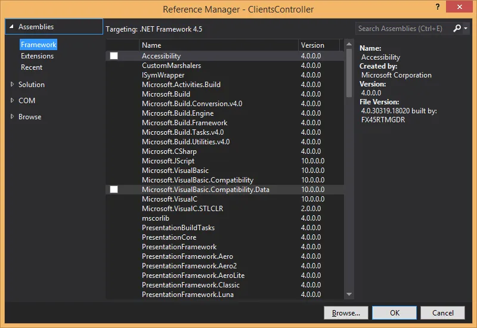Select the ISymWrapper row
The image size is (477, 328).
[225, 75]
